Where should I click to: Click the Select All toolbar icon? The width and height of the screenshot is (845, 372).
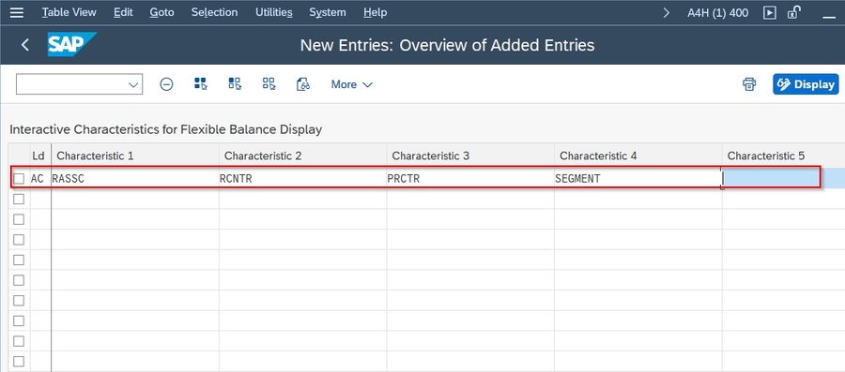pos(201,83)
